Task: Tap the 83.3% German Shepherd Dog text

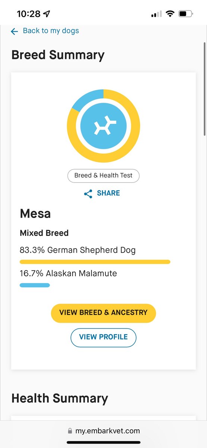Action: pyautogui.click(x=78, y=250)
